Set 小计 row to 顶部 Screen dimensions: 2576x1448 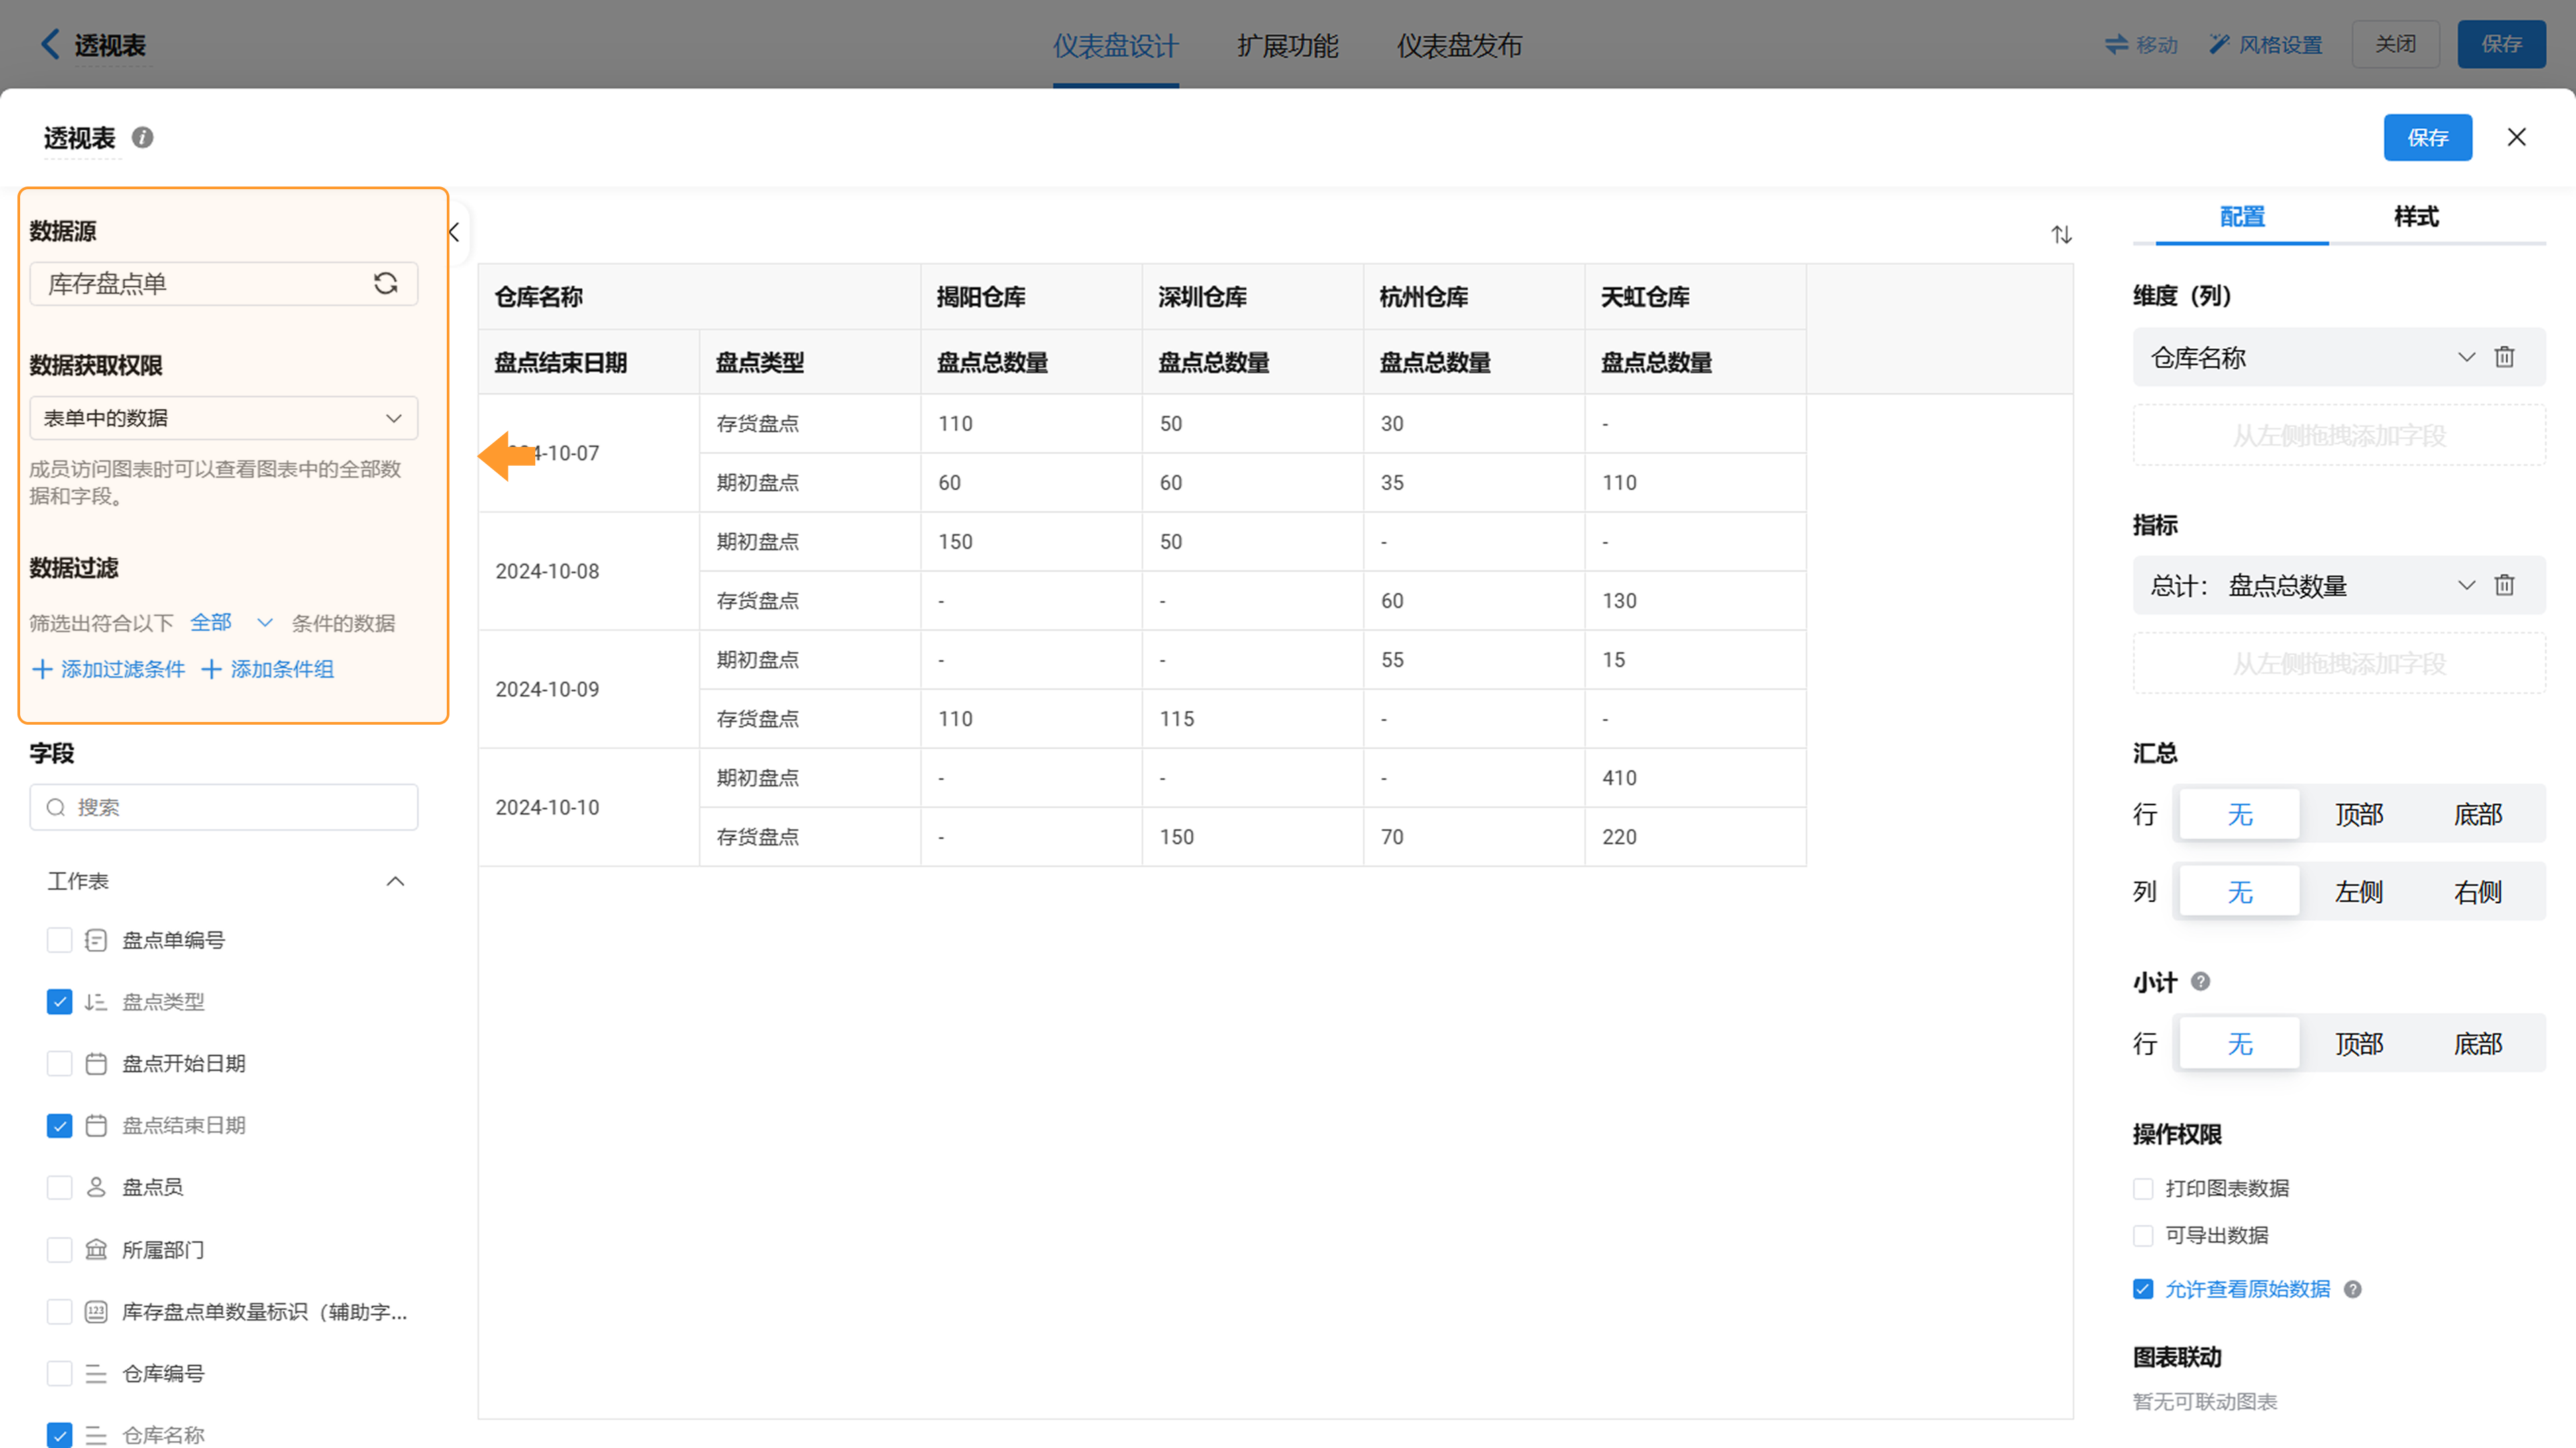(2358, 1044)
